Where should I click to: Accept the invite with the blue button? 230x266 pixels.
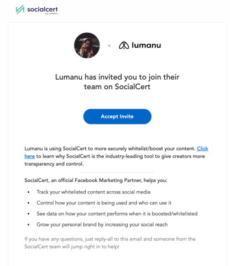[117, 116]
